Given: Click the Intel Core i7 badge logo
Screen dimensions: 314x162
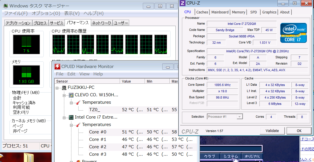Looking at the screenshot, I should tap(293, 33).
